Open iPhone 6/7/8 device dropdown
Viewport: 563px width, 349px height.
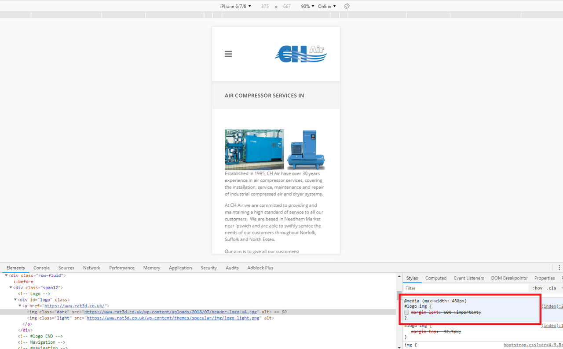(x=236, y=6)
